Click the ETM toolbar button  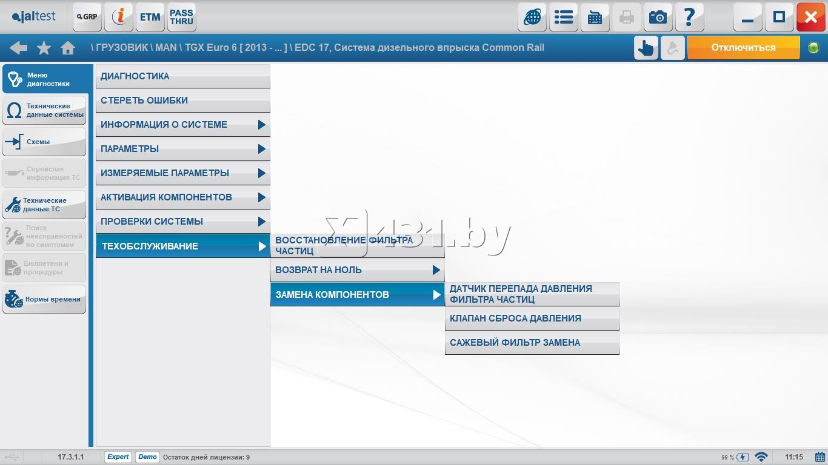coord(150,17)
